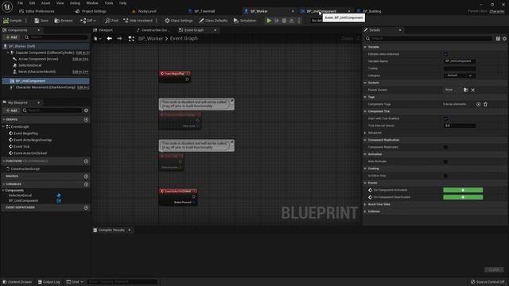The height and width of the screenshot is (286, 509).
Task: Click the Variable Name input field
Action: pos(460,61)
